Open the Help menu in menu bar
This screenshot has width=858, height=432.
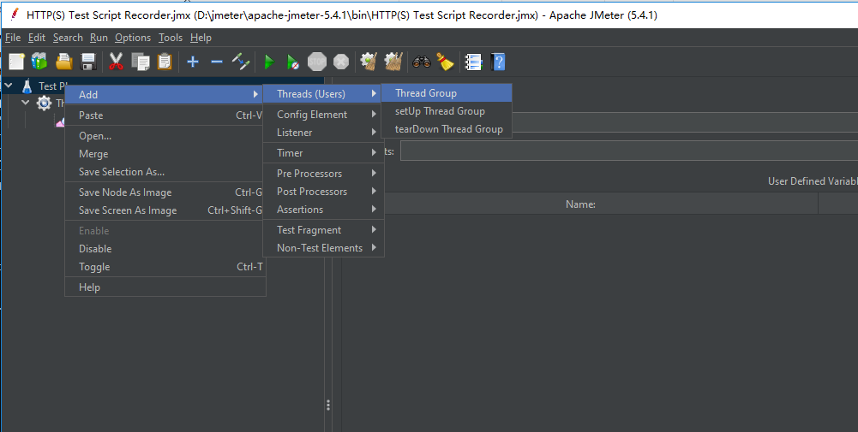click(x=201, y=38)
